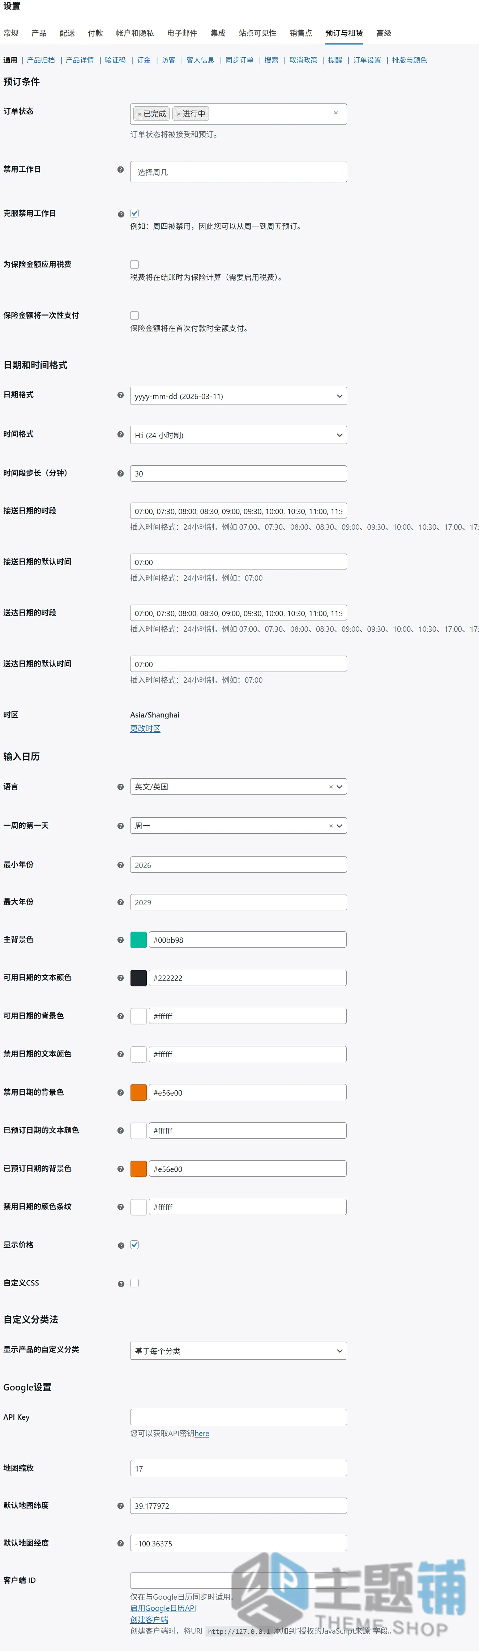Switch to the 产品 settings tab
479x1651 pixels.
pos(39,33)
